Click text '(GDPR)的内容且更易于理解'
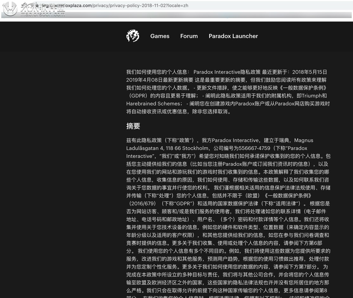The height and width of the screenshot is (298, 353). 162,96
